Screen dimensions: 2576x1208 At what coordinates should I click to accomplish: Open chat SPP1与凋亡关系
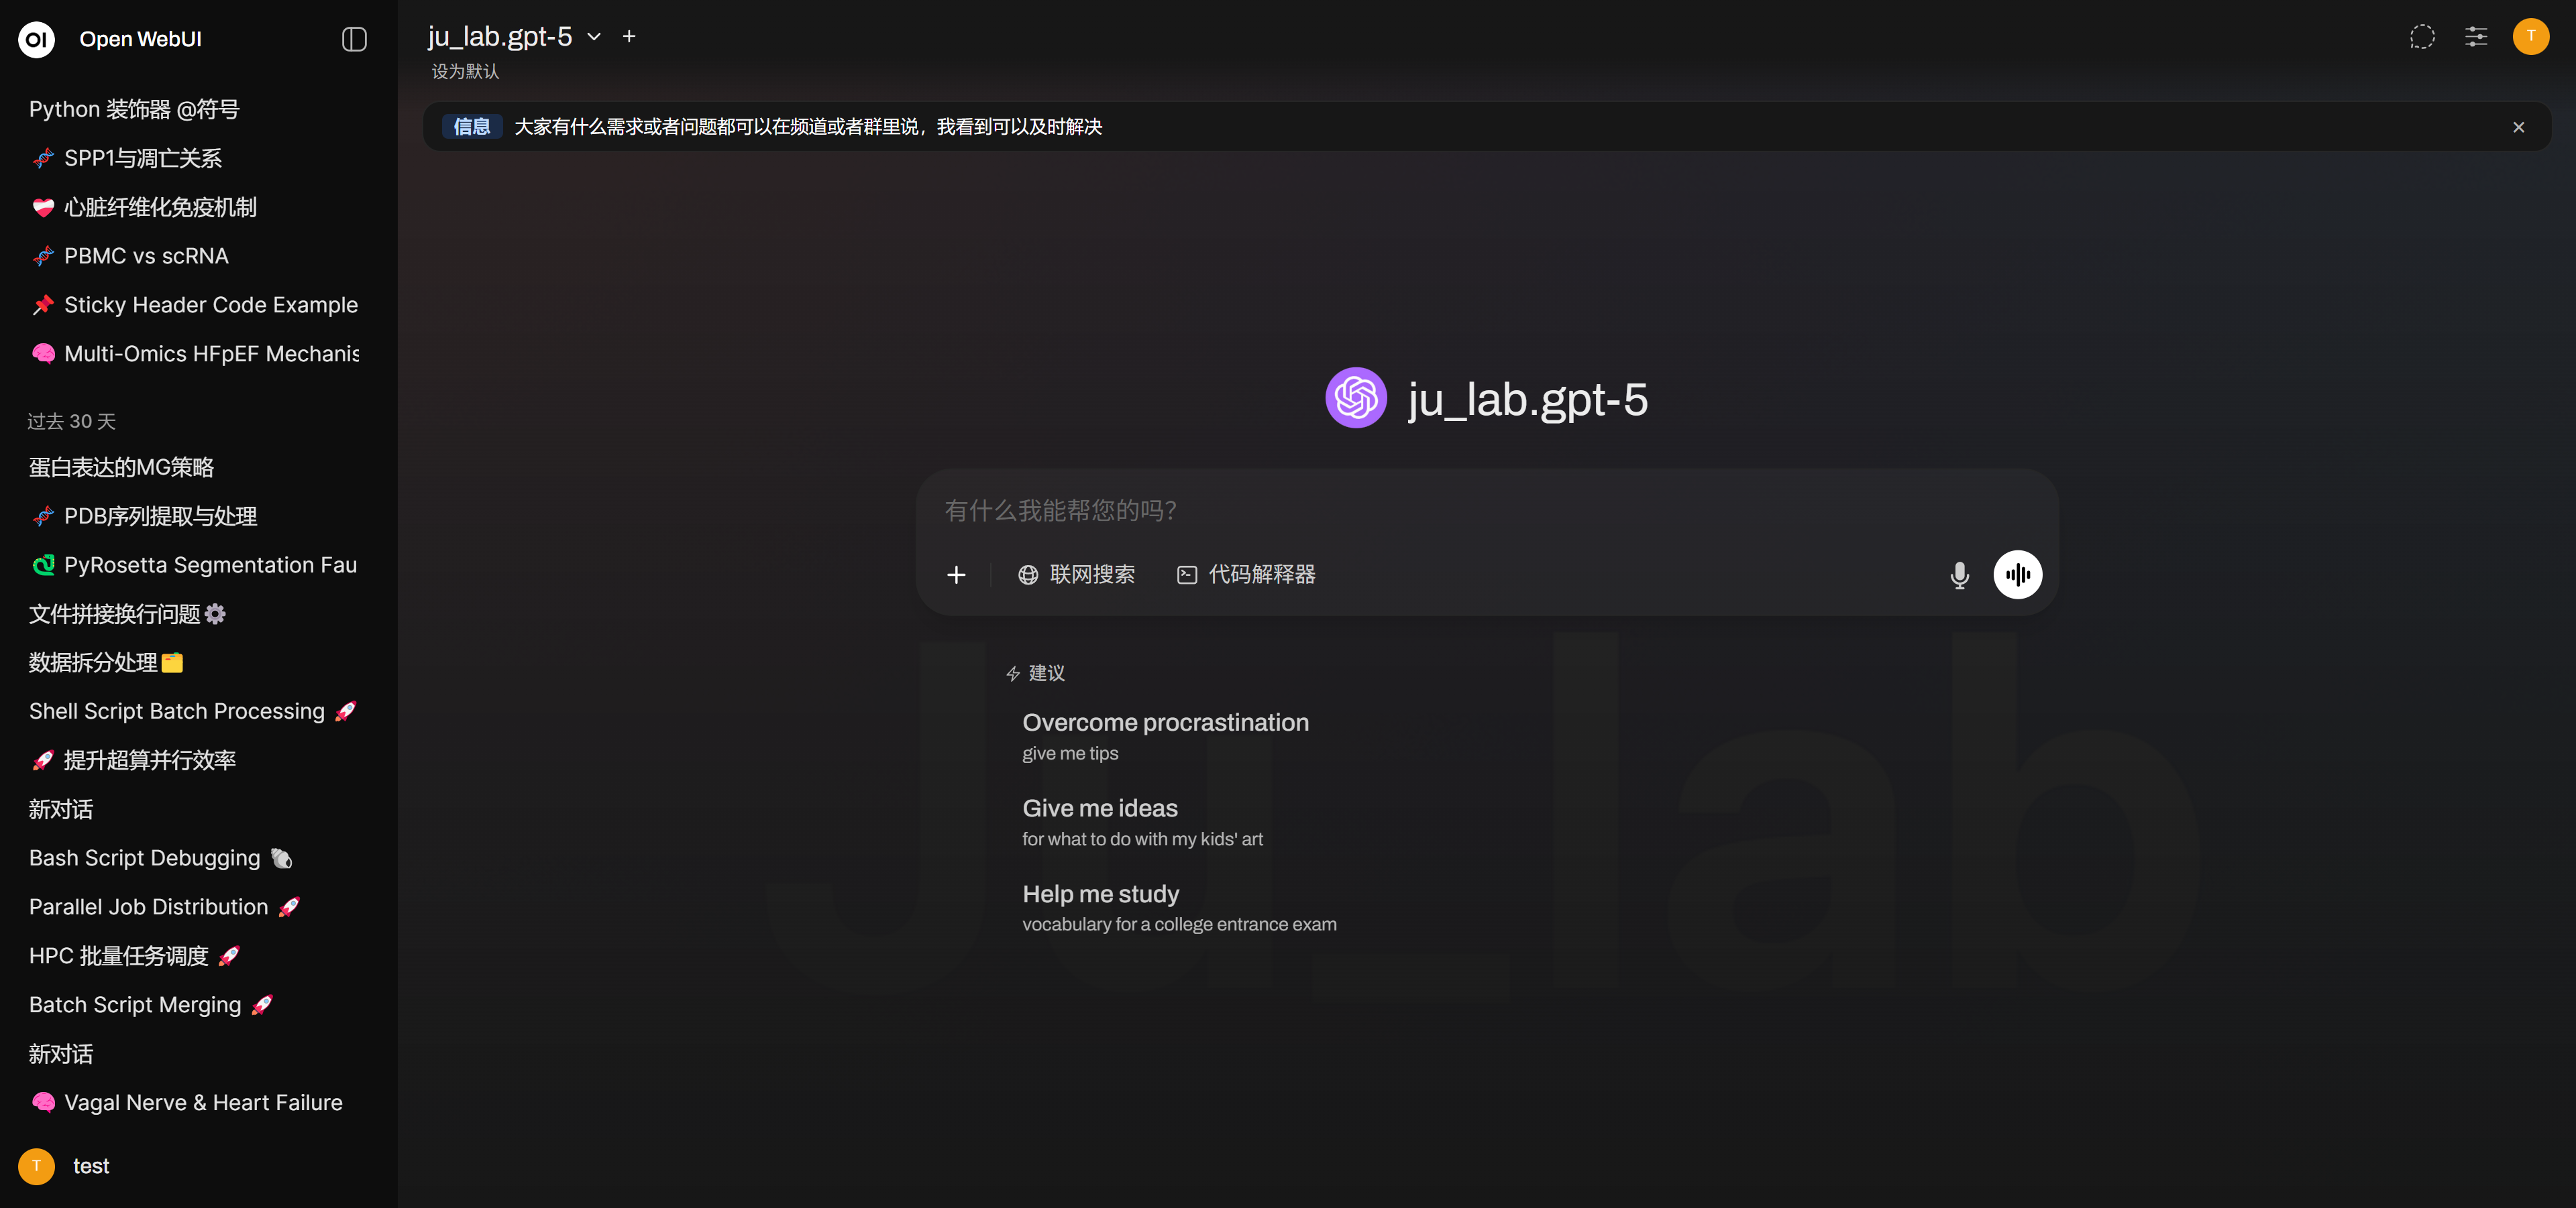click(x=195, y=158)
